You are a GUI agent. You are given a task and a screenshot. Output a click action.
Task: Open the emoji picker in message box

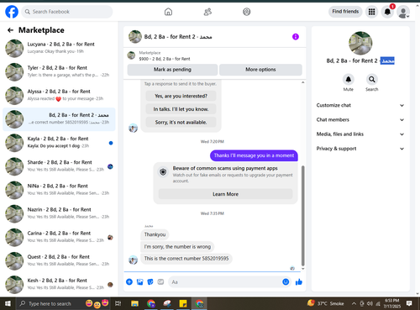(x=286, y=282)
